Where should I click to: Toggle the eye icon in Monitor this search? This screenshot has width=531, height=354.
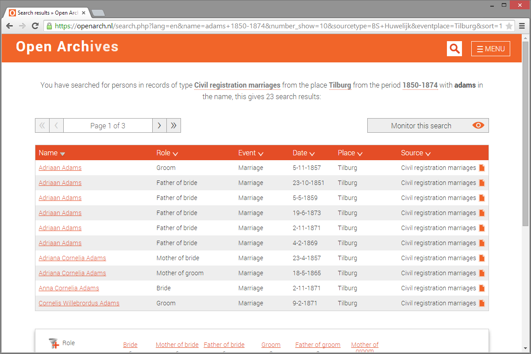(x=478, y=126)
